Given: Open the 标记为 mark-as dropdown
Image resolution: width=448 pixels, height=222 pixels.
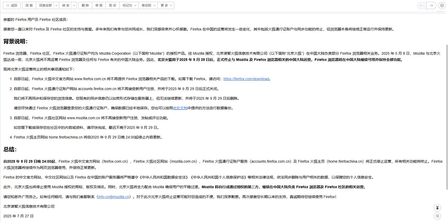Looking at the screenshot, I should click(x=129, y=5).
